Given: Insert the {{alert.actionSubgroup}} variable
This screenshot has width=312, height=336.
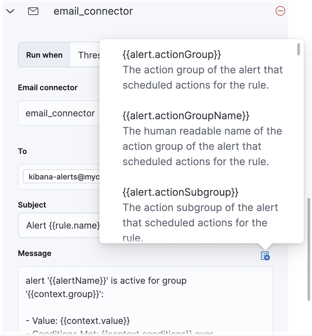Looking at the screenshot, I should pos(180,192).
